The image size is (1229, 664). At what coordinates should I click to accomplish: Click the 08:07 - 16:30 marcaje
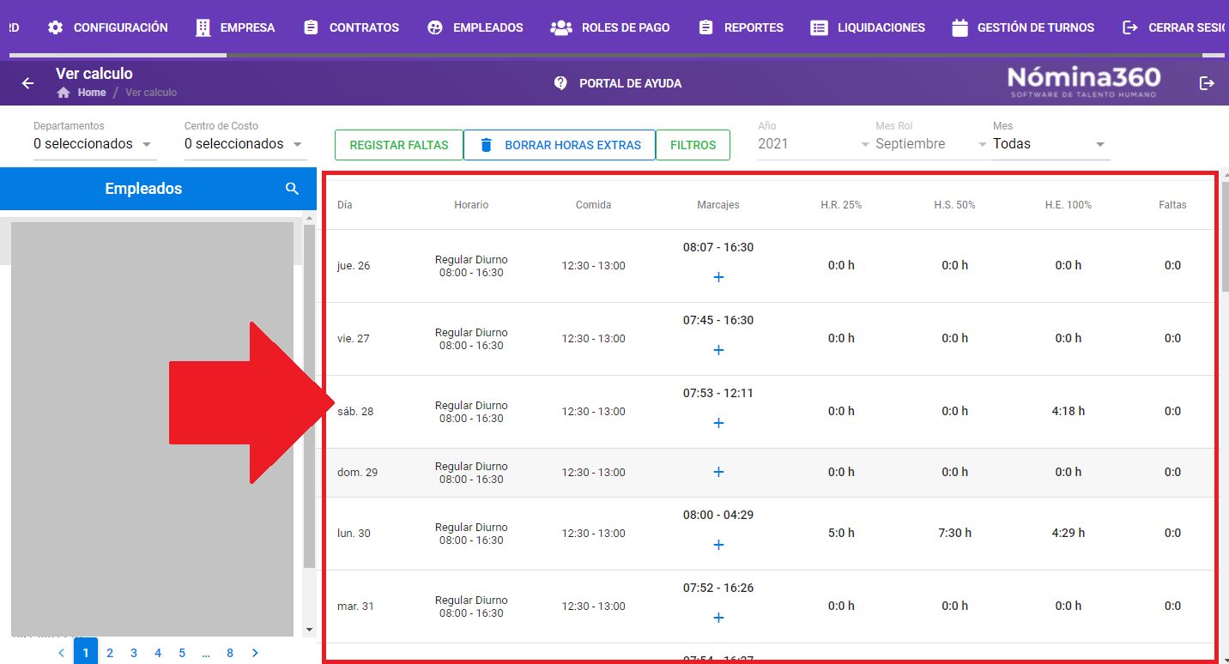point(718,247)
